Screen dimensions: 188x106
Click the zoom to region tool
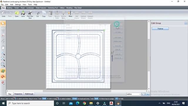coord(3,65)
